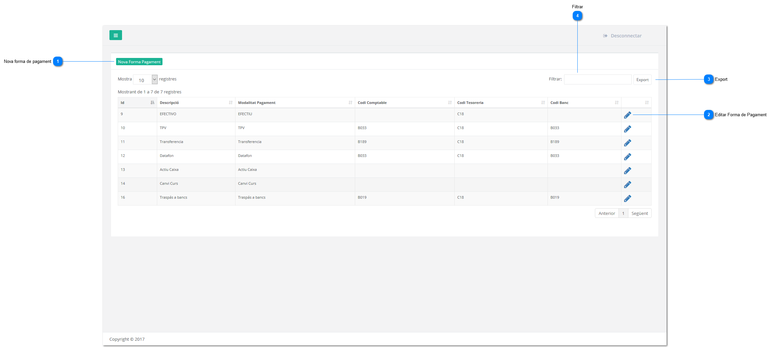
Task: Edit Traspás a bancs payment form
Action: 627,198
